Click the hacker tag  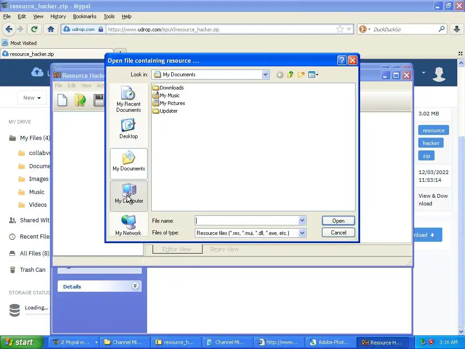click(431, 143)
